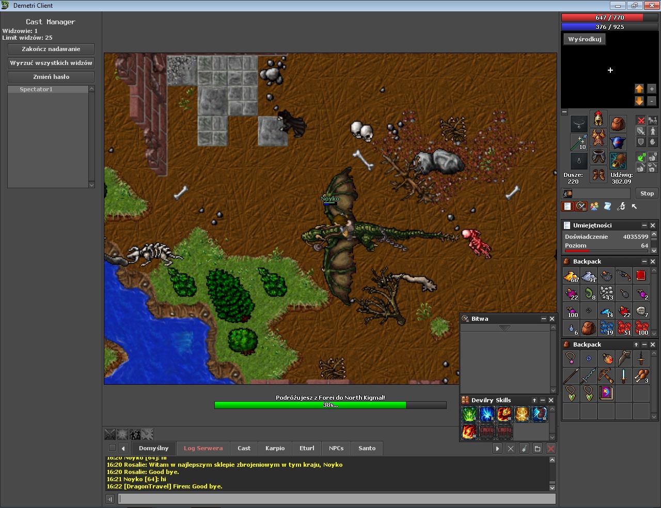This screenshot has height=508, width=661.
Task: Go up a level in second Backpack
Action: [x=636, y=345]
